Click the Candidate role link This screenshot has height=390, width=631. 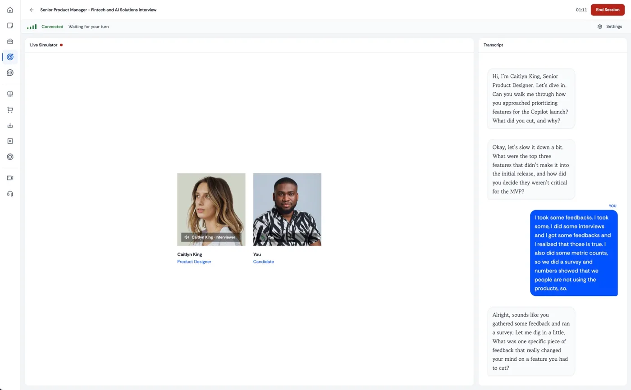263,262
